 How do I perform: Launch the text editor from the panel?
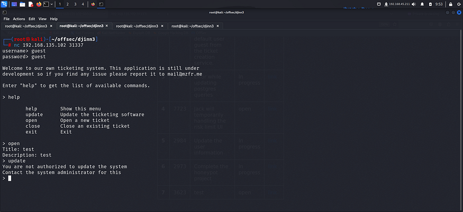31,4
